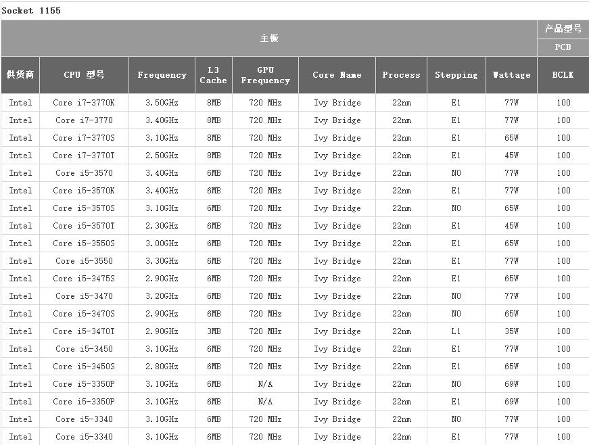Screen dimensions: 589x445
Task: Click the L1 stepping cell
Action: 456,331
